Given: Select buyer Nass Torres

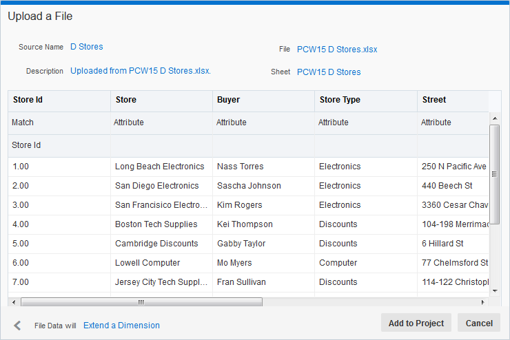Looking at the screenshot, I should 263,167.
